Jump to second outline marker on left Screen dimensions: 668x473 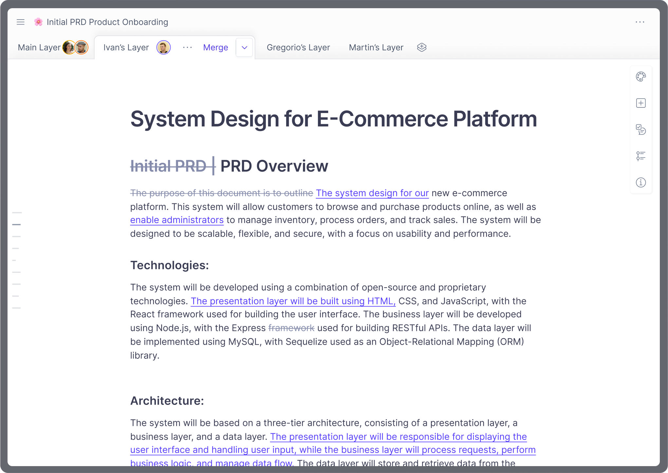tap(16, 225)
